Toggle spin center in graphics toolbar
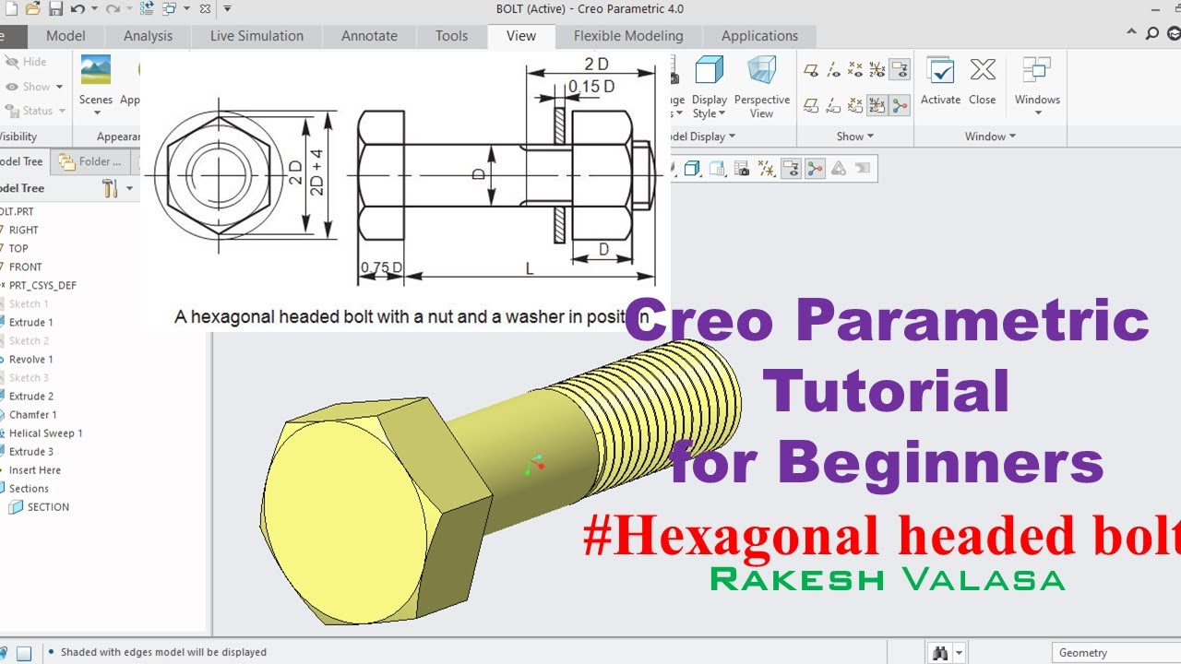Screen dimensions: 1181x664 point(814,168)
